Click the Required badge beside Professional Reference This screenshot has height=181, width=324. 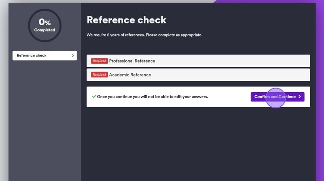pyautogui.click(x=99, y=61)
